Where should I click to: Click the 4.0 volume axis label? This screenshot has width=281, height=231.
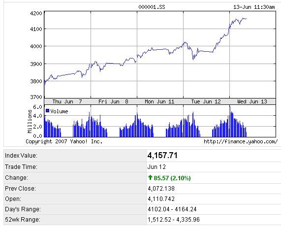coord(37,116)
